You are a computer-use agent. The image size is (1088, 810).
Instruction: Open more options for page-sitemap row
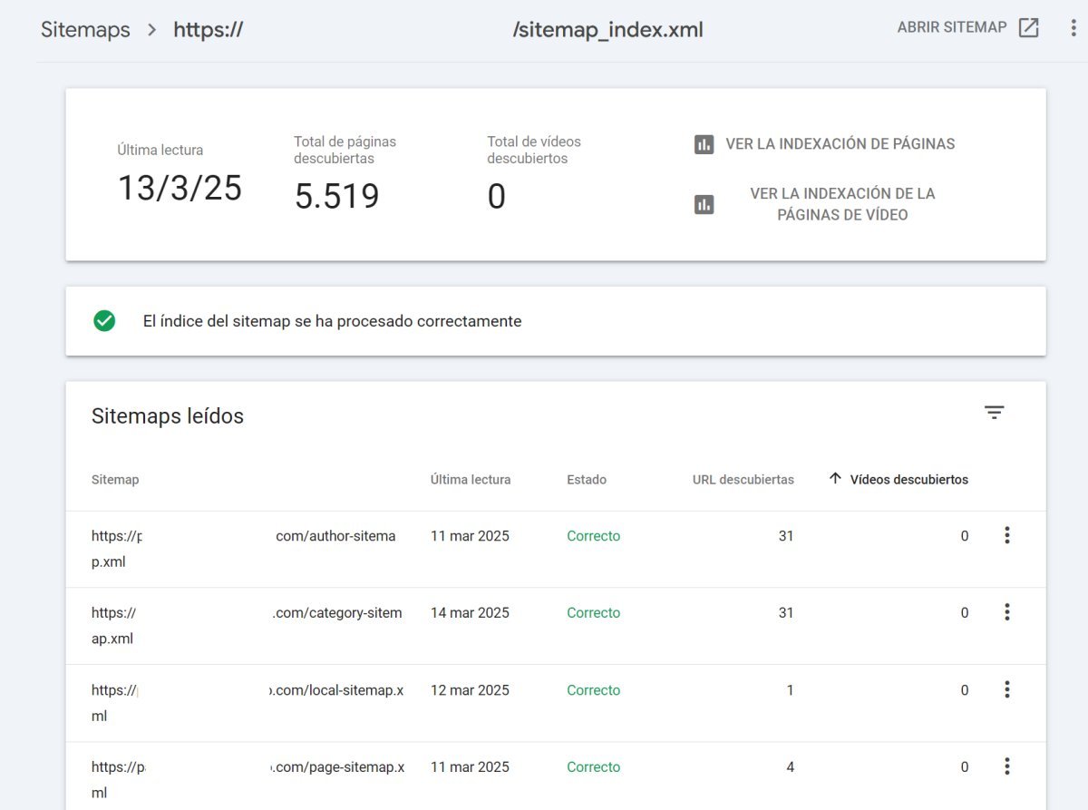pyautogui.click(x=1006, y=767)
